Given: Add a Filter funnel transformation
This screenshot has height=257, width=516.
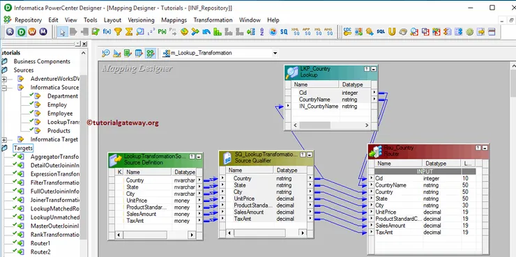Looking at the screenshot, I should coord(118,32).
